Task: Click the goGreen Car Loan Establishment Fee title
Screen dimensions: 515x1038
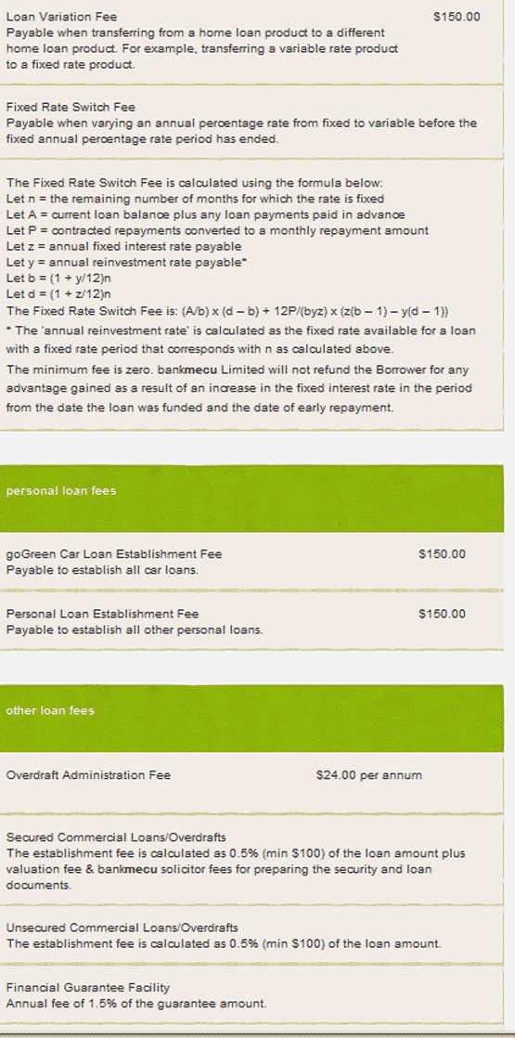Action: coord(114,554)
